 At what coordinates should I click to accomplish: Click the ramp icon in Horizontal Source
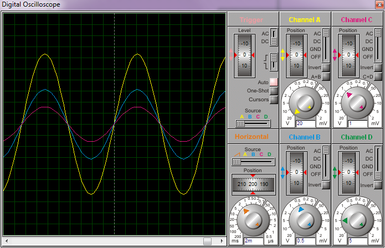237,154
